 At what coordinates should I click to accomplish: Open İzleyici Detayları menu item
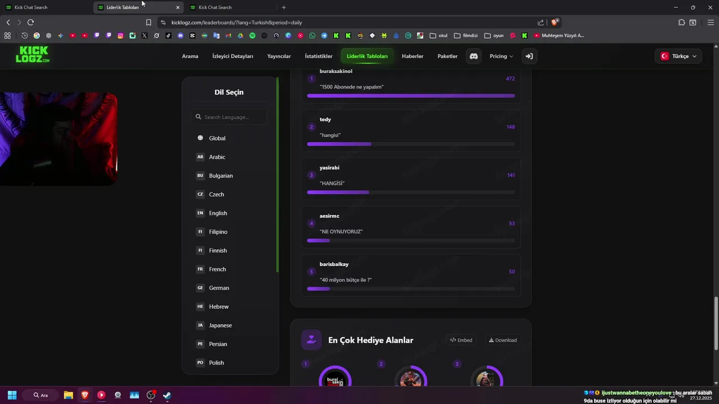click(x=233, y=56)
